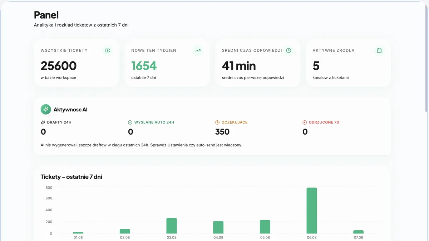The height and width of the screenshot is (241, 429).
Task: Click the 41 min response time value
Action: (239, 66)
